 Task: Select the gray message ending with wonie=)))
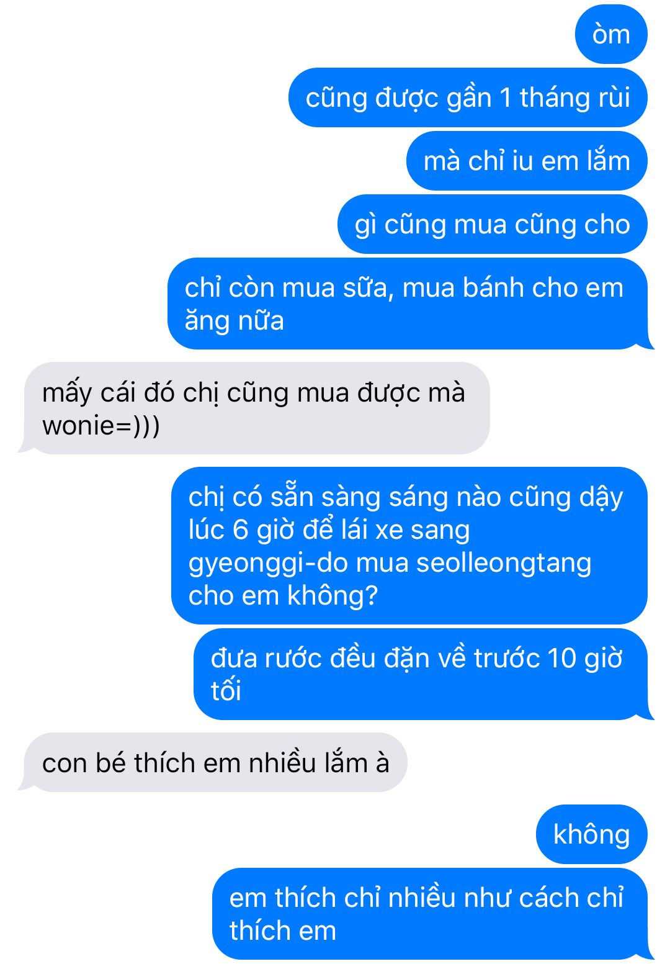pyautogui.click(x=254, y=408)
